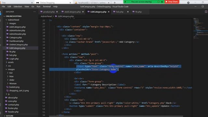This screenshot has height=117, width=208.
Task: Collapse the AdminPanel folder
Action: pyautogui.click(x=6, y=20)
